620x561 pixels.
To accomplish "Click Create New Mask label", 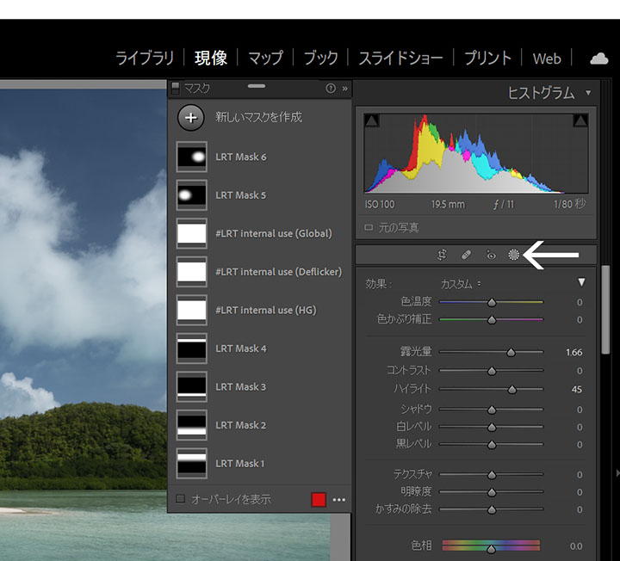I will 258,117.
